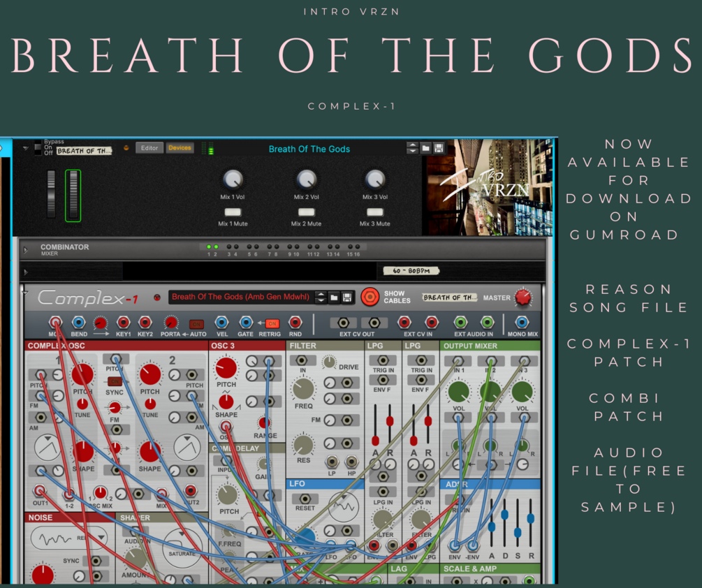This screenshot has width=702, height=588.
Task: Click the red MASTER volume knob
Action: coord(522,297)
